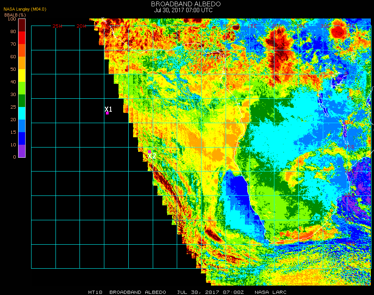Select the yellow 40-50 colorbar segment
Screen dimensions: 374x295
[22, 76]
